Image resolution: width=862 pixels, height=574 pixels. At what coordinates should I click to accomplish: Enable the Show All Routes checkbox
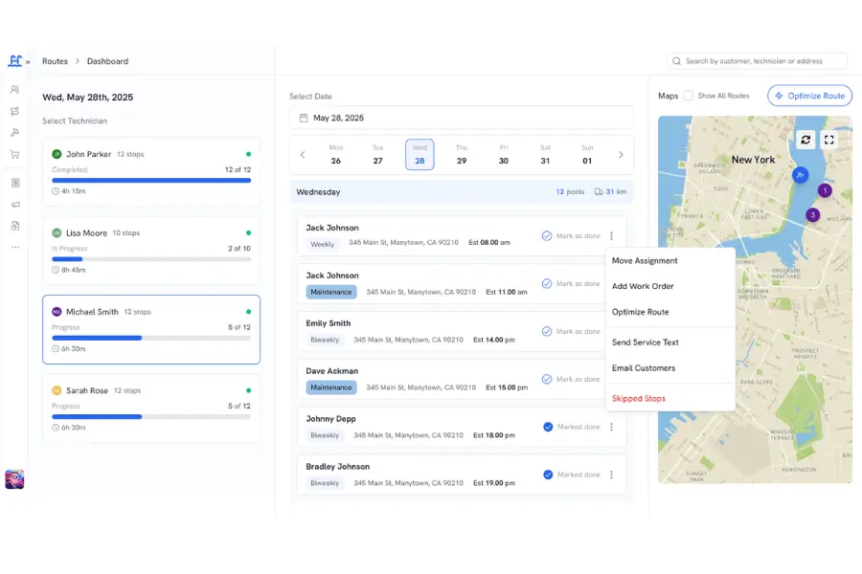689,96
